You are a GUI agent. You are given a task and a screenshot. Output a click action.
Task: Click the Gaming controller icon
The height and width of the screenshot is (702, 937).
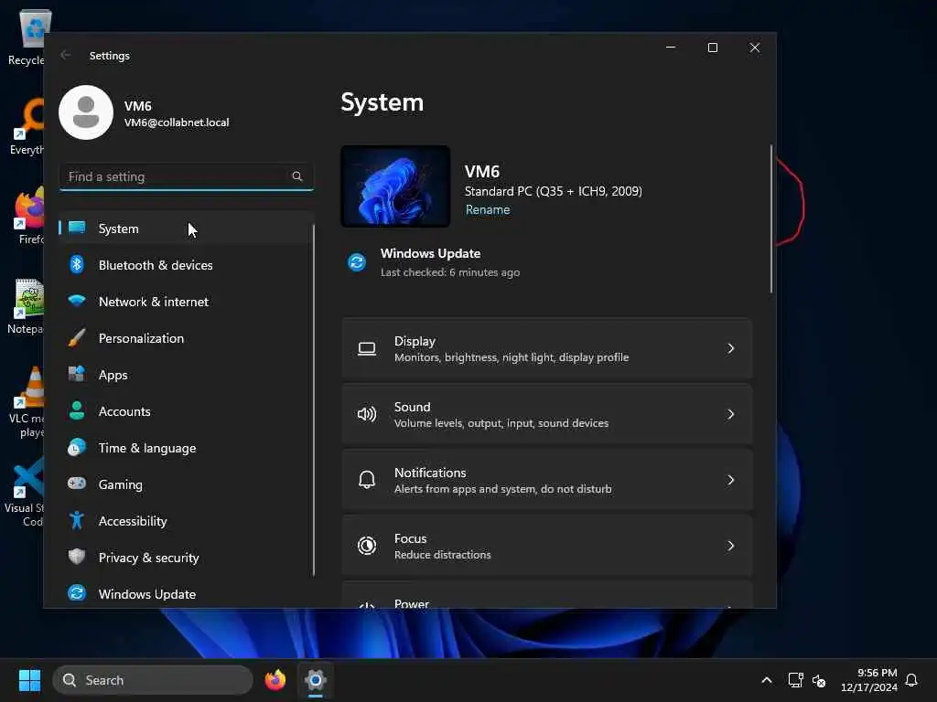tap(77, 484)
